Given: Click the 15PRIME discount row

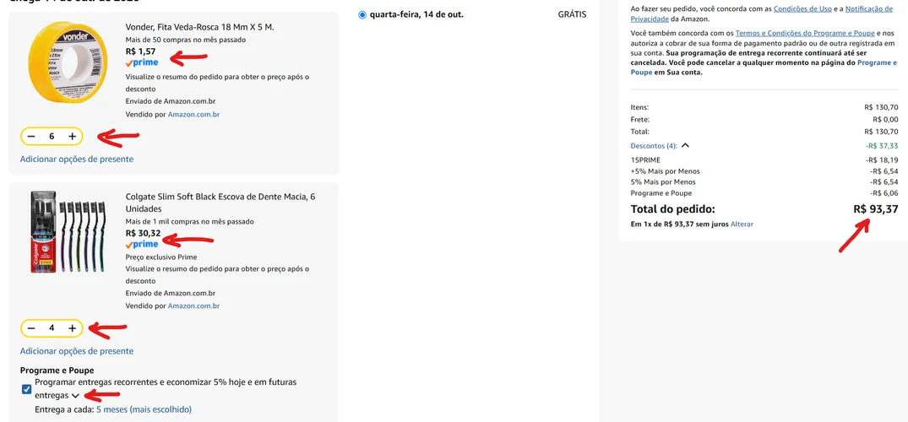Looking at the screenshot, I should click(764, 160).
